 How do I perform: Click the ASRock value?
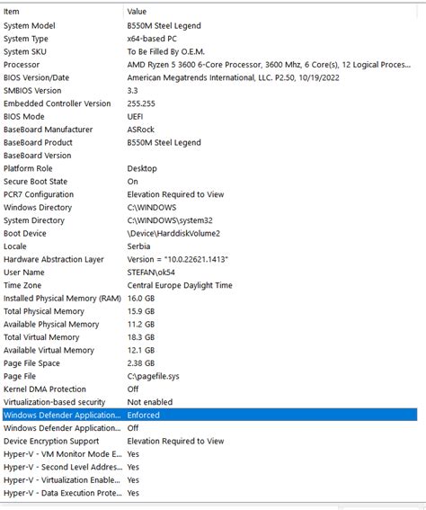(x=141, y=130)
